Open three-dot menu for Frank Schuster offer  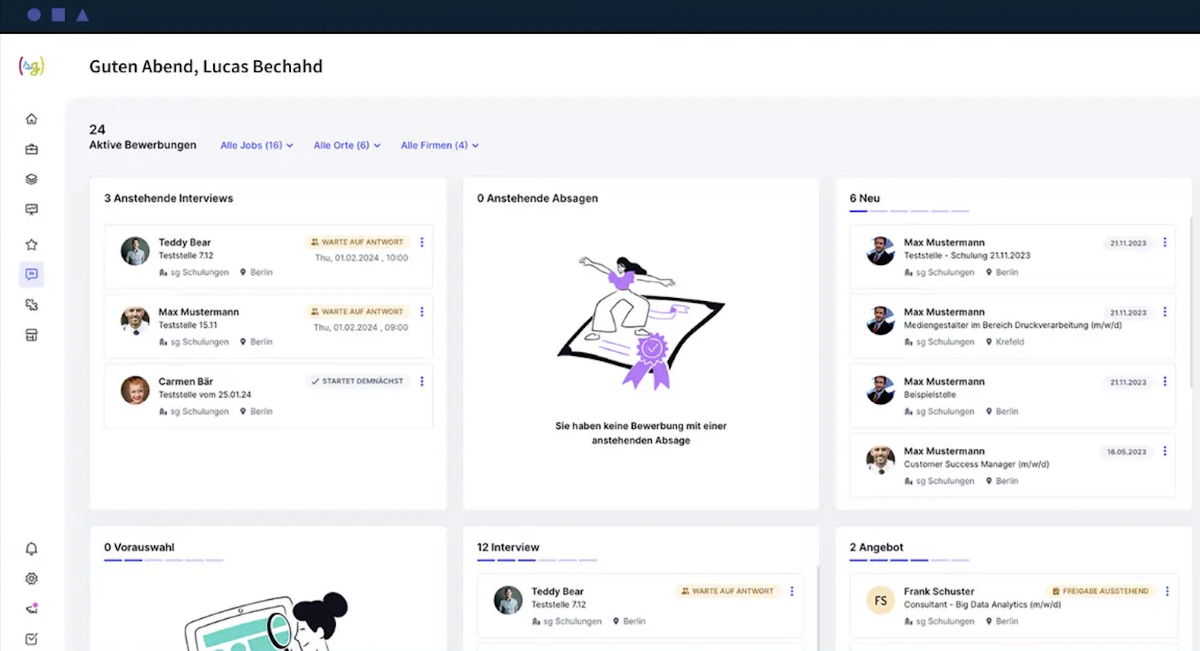[1167, 591]
